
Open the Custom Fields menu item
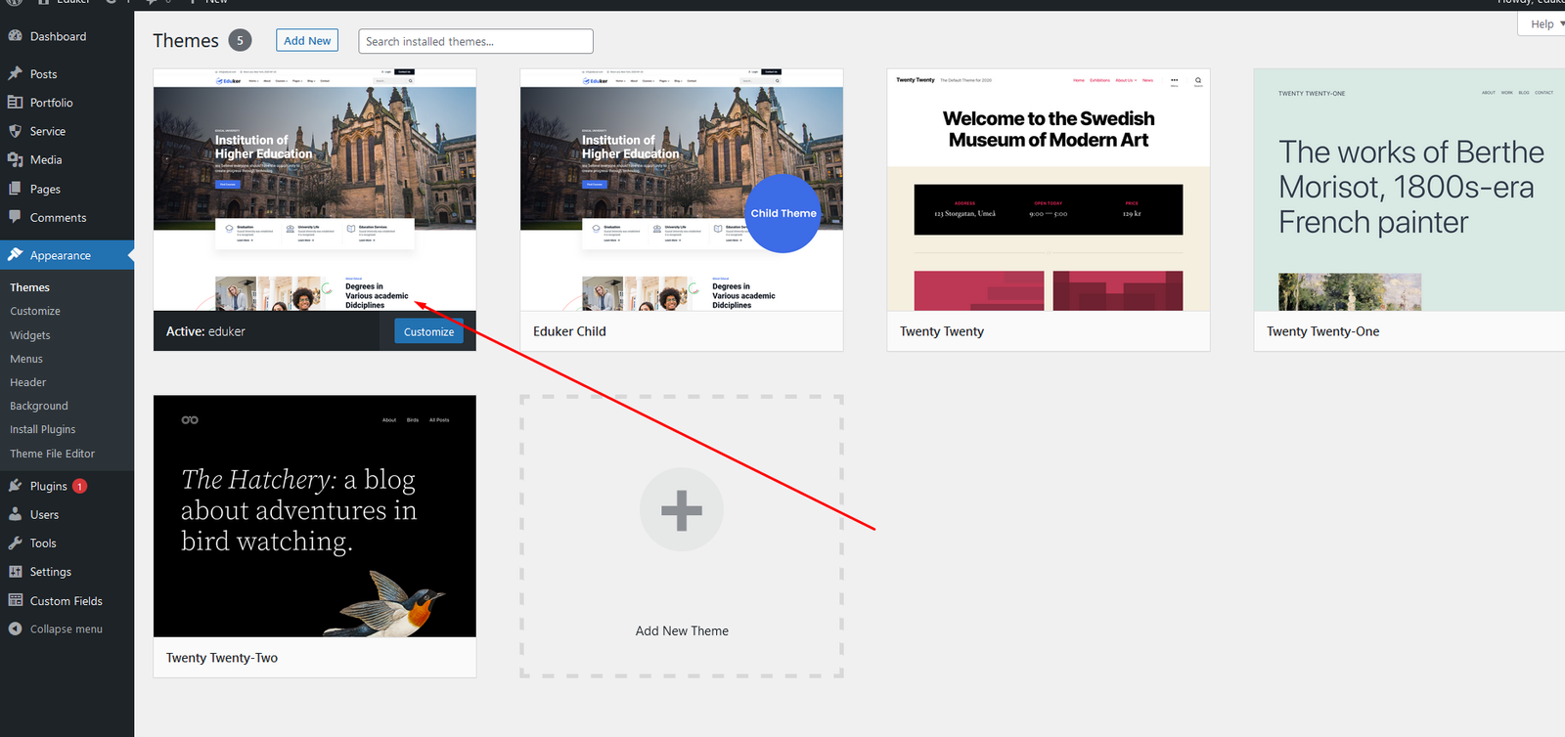[67, 600]
